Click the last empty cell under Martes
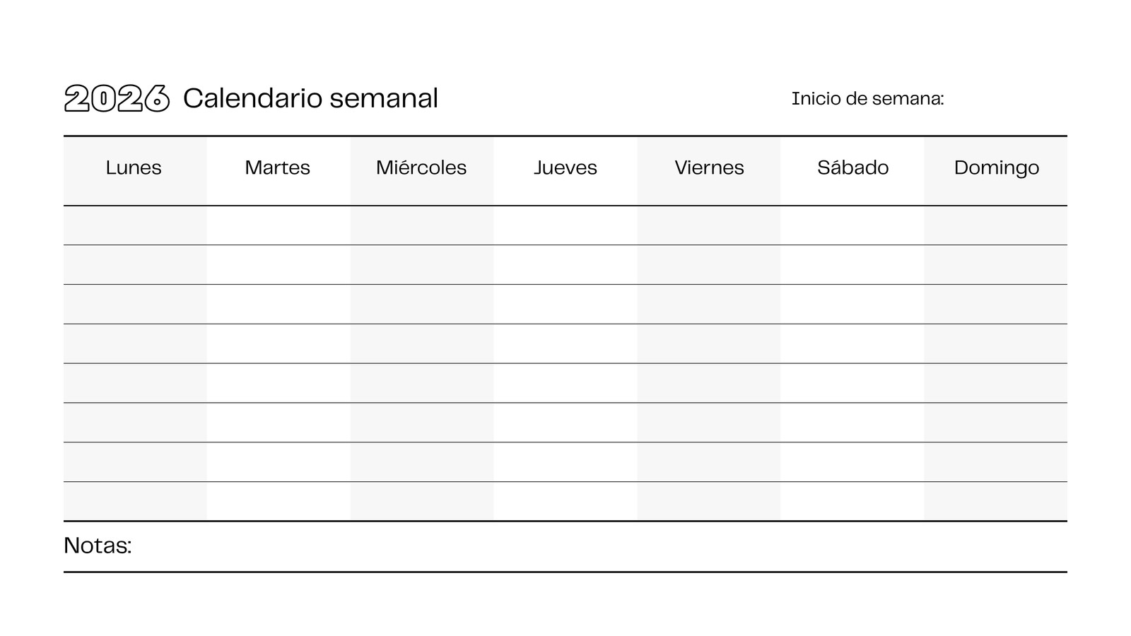The width and height of the screenshot is (1131, 636). pos(279,501)
